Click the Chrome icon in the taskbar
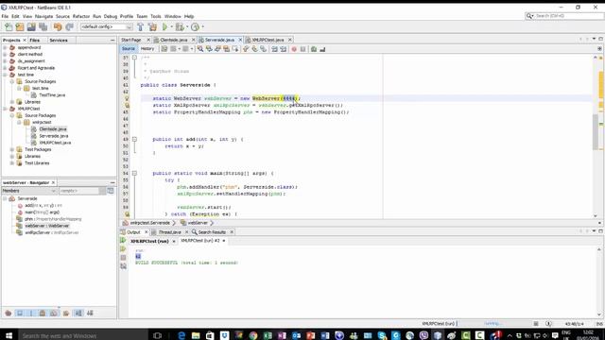605x340 pixels. [x=253, y=335]
